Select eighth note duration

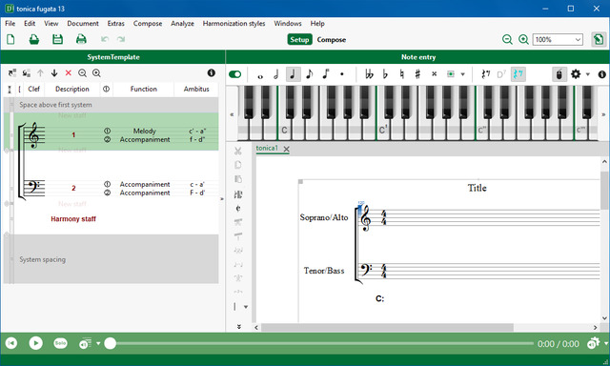309,74
